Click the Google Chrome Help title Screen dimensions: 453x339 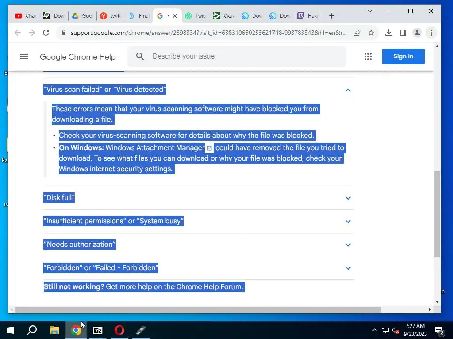[78, 57]
